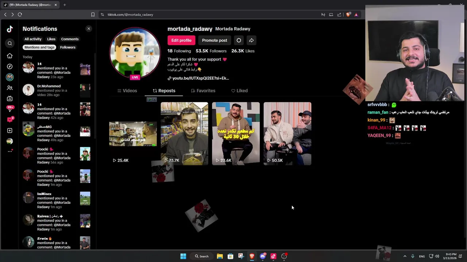Screen dimensions: 467x262
Task: Open the Following avatar icon in sidebar
Action: click(x=10, y=77)
